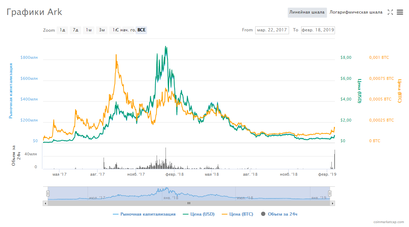
Task: Toggle the Объем за 24ч legend series
Action: [x=279, y=214]
